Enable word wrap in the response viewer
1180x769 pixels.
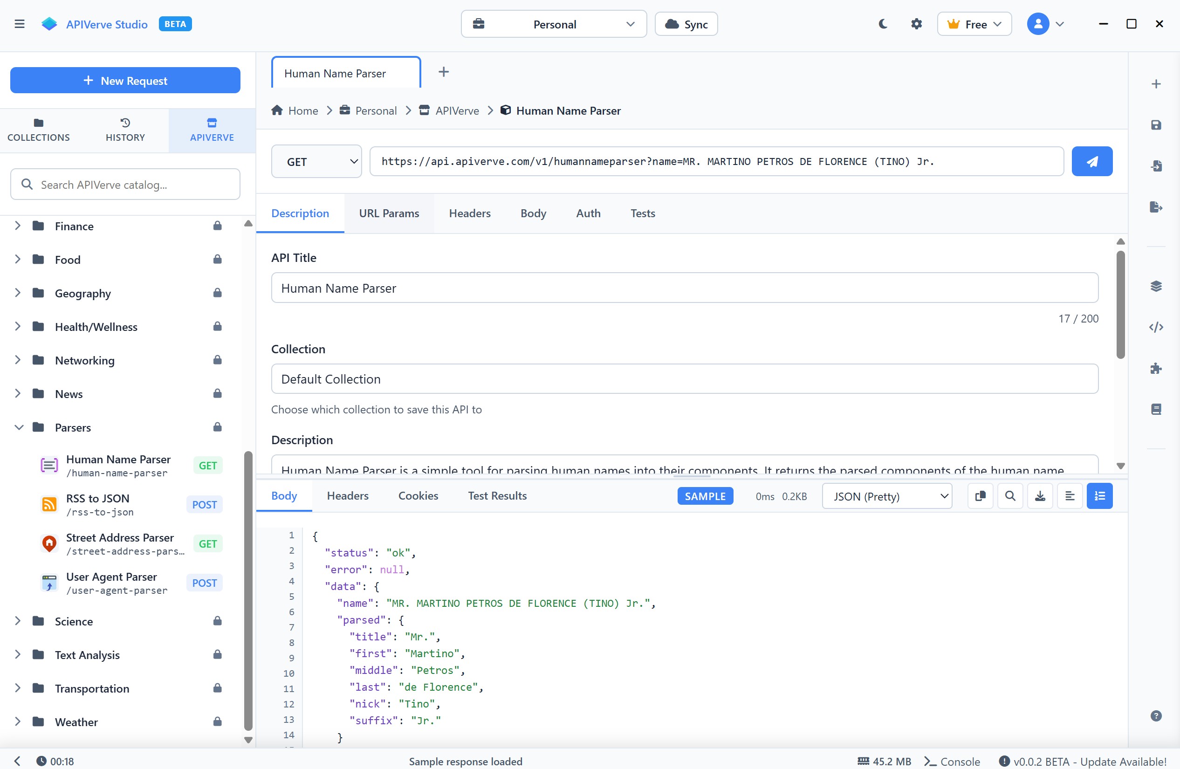[x=1070, y=496]
